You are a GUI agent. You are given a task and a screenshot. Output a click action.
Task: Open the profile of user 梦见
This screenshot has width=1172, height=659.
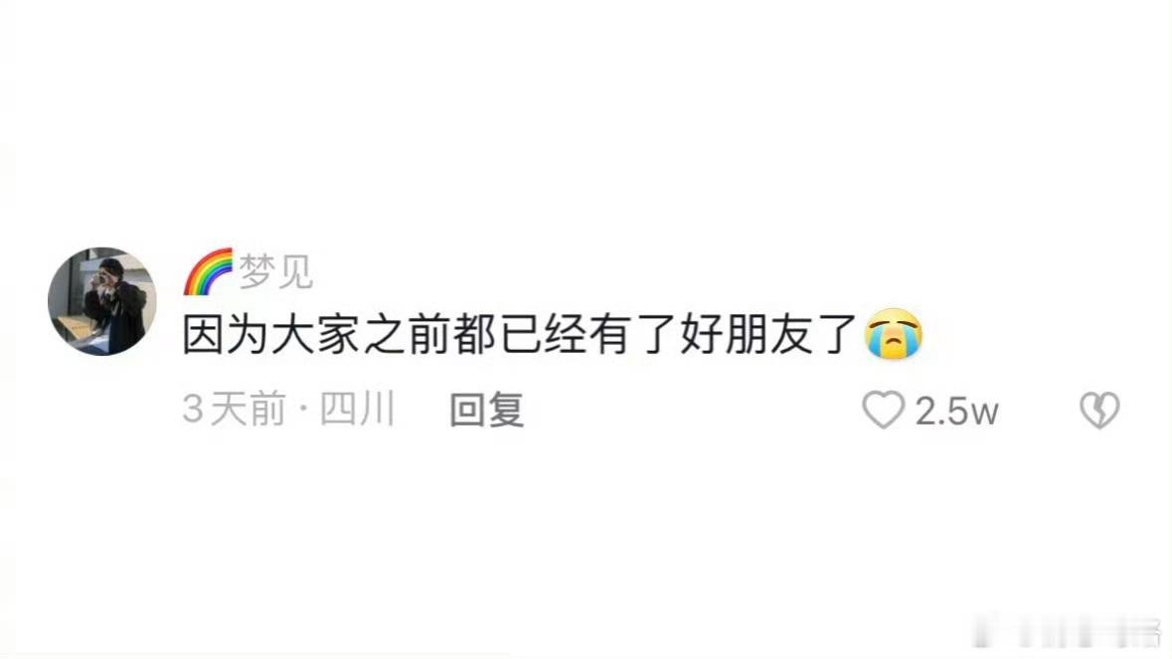[275, 271]
